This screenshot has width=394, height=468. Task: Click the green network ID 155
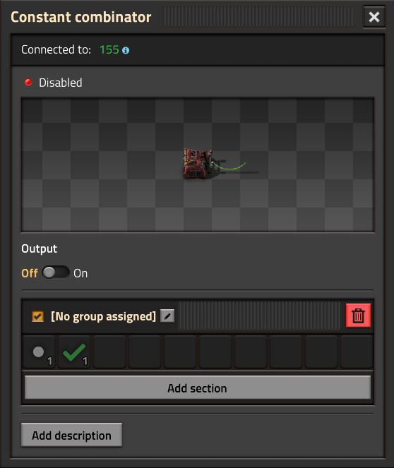(109, 50)
